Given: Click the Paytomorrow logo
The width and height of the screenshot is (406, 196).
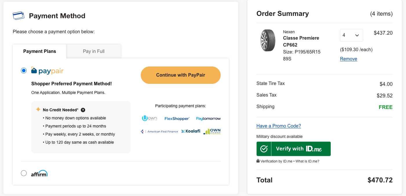Looking at the screenshot, I should click(x=208, y=119).
